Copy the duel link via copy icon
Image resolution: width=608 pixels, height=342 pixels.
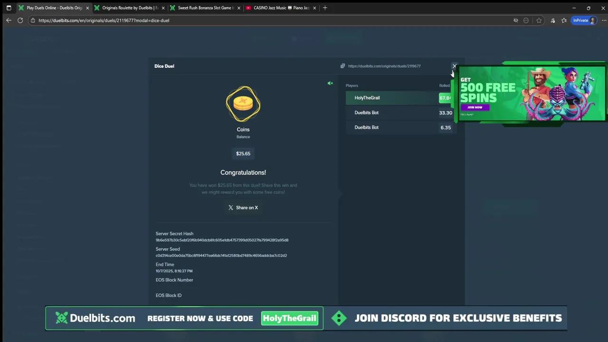click(342, 66)
